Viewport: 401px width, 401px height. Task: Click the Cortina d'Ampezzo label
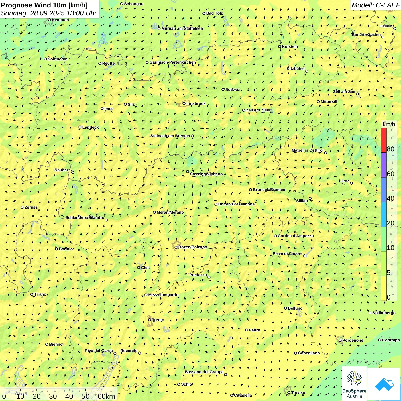pyautogui.click(x=296, y=236)
